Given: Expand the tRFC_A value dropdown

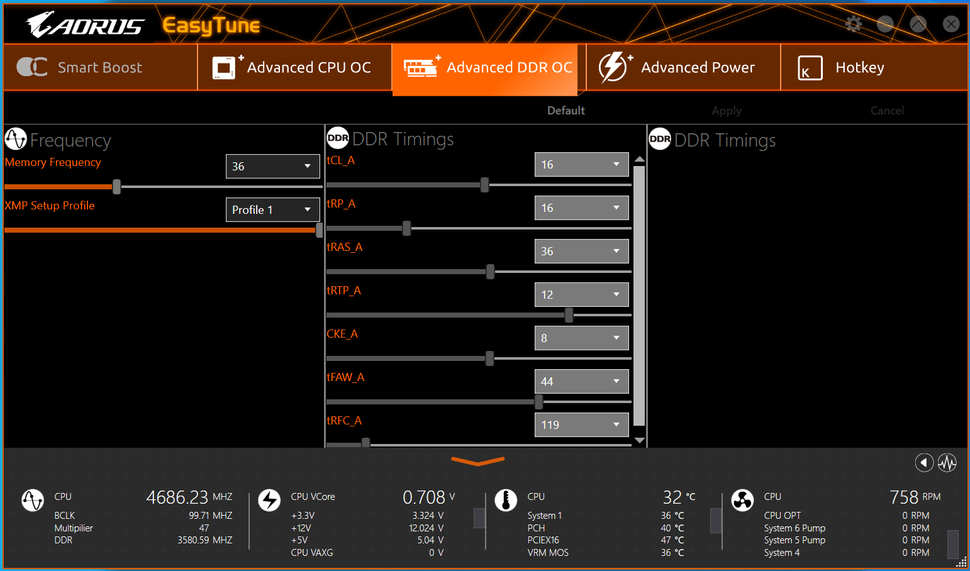Looking at the screenshot, I should tap(581, 425).
